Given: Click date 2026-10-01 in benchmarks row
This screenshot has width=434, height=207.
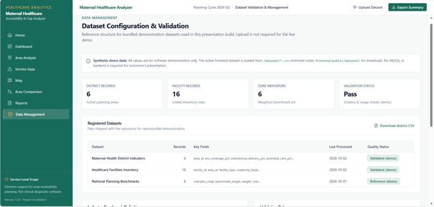Looking at the screenshot, I should [x=338, y=181].
